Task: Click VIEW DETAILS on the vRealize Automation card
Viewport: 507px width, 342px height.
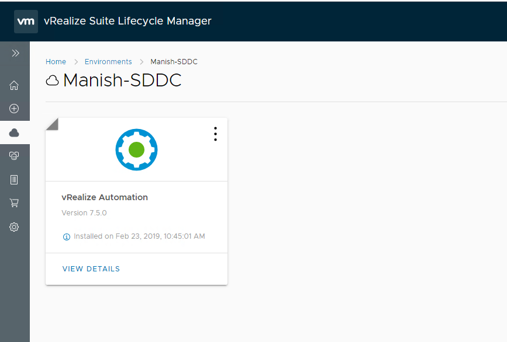Action: point(91,269)
